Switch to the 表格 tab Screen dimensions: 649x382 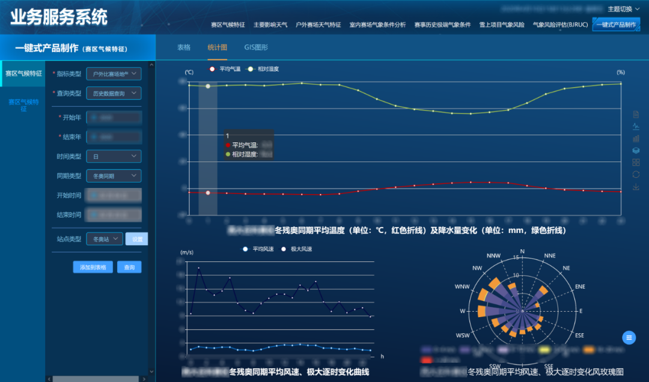pos(183,46)
